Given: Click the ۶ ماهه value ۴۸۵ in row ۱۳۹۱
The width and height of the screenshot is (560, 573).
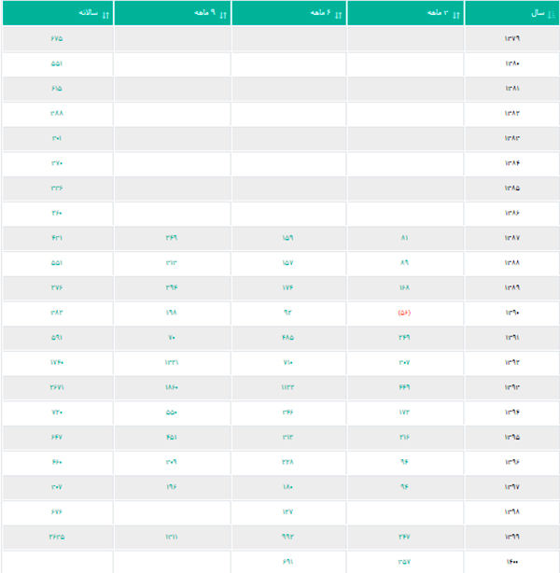Looking at the screenshot, I should click(x=287, y=337).
